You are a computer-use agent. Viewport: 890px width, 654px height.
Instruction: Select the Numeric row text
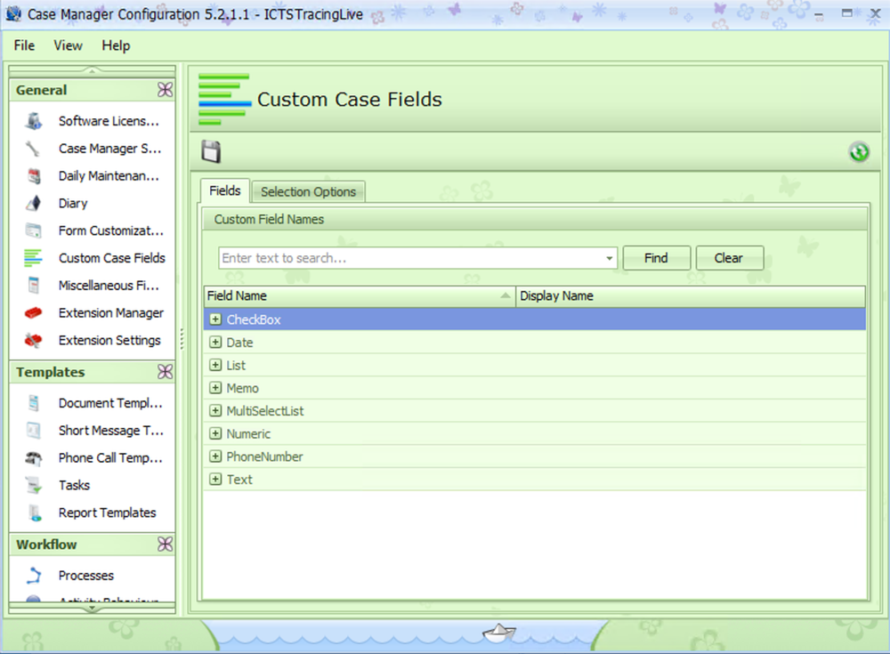tap(248, 433)
